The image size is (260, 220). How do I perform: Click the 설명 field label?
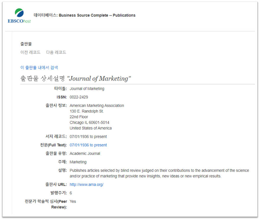tap(62, 170)
